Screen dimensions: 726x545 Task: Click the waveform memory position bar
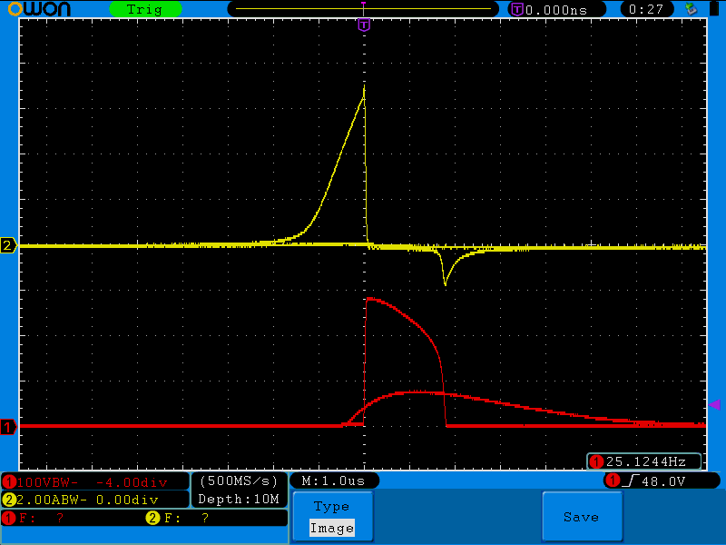point(363,9)
